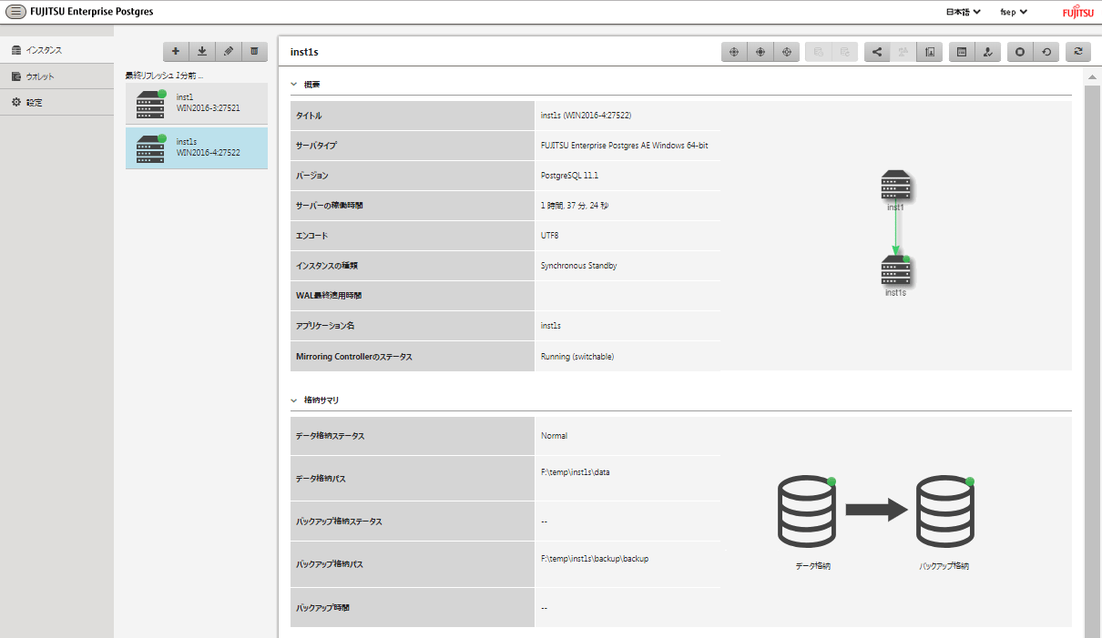Click the '1 時間, 37 分, 24 秒' uptime value
Image resolution: width=1102 pixels, height=638 pixels.
tap(575, 205)
